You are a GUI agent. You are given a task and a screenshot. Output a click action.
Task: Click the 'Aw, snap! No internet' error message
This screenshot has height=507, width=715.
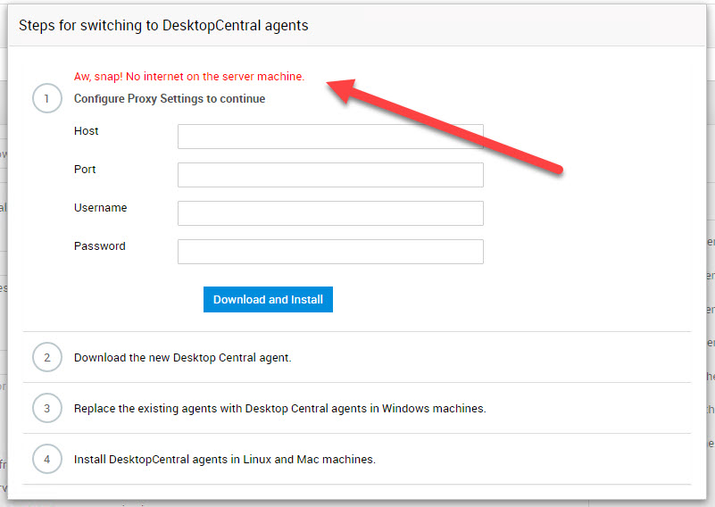pyautogui.click(x=189, y=77)
